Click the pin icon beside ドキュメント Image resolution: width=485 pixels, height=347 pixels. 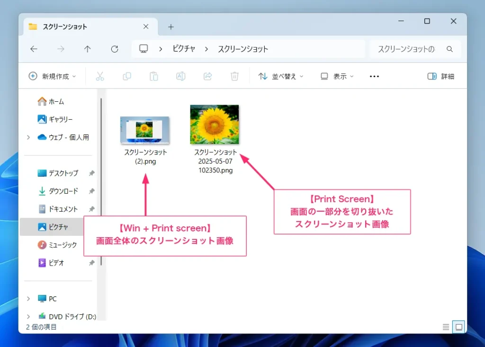(x=91, y=209)
